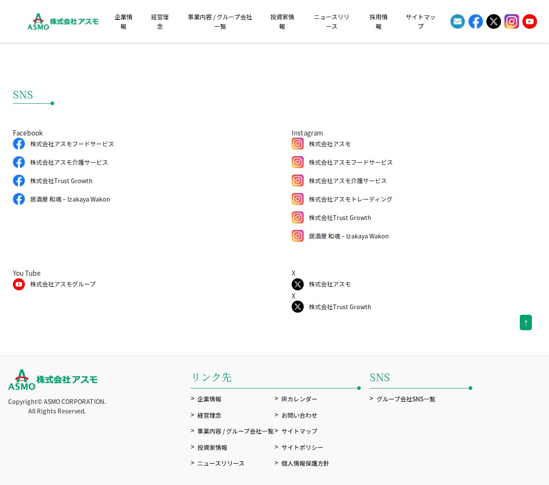The width and height of the screenshot is (549, 485).
Task: Open 事業内容 / グループ会社一覧 in top navigation
Action: [x=220, y=21]
